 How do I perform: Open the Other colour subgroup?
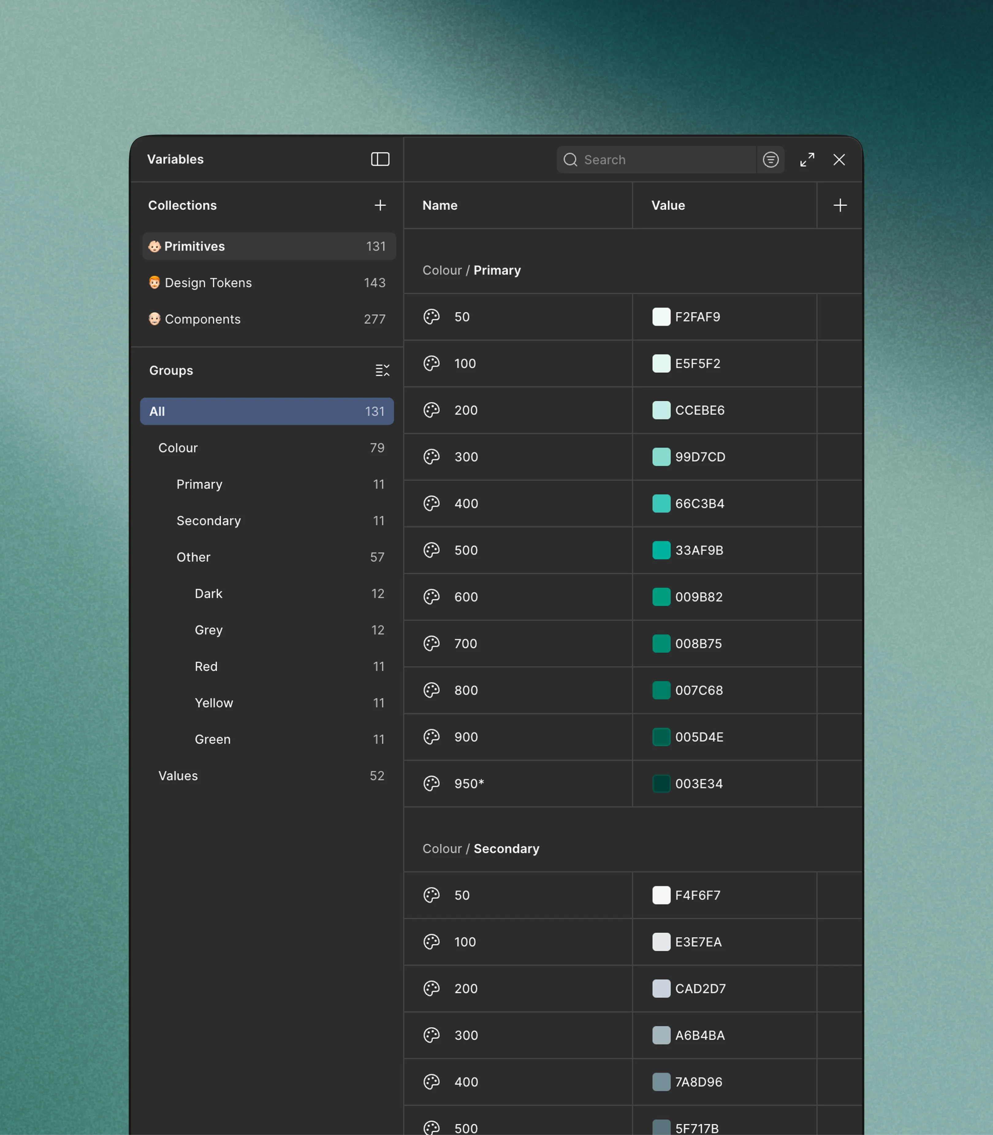[x=193, y=557]
